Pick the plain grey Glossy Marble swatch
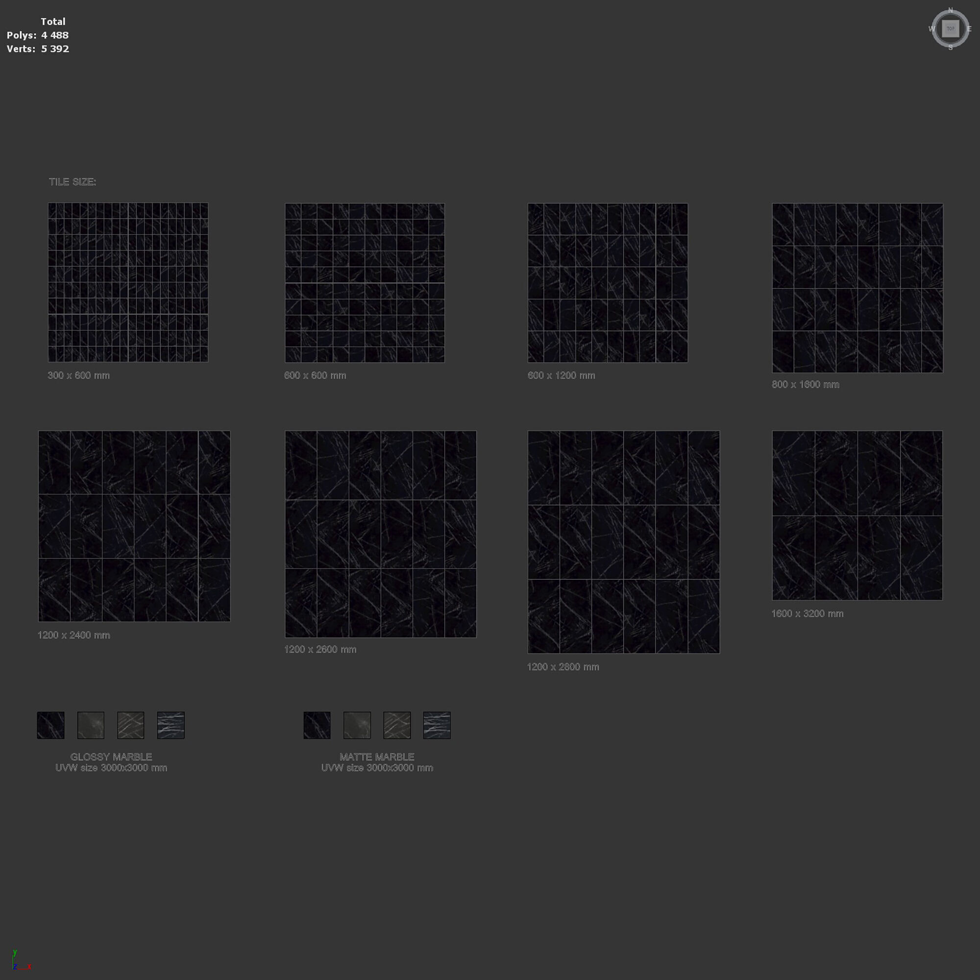980x980 pixels. [x=91, y=725]
